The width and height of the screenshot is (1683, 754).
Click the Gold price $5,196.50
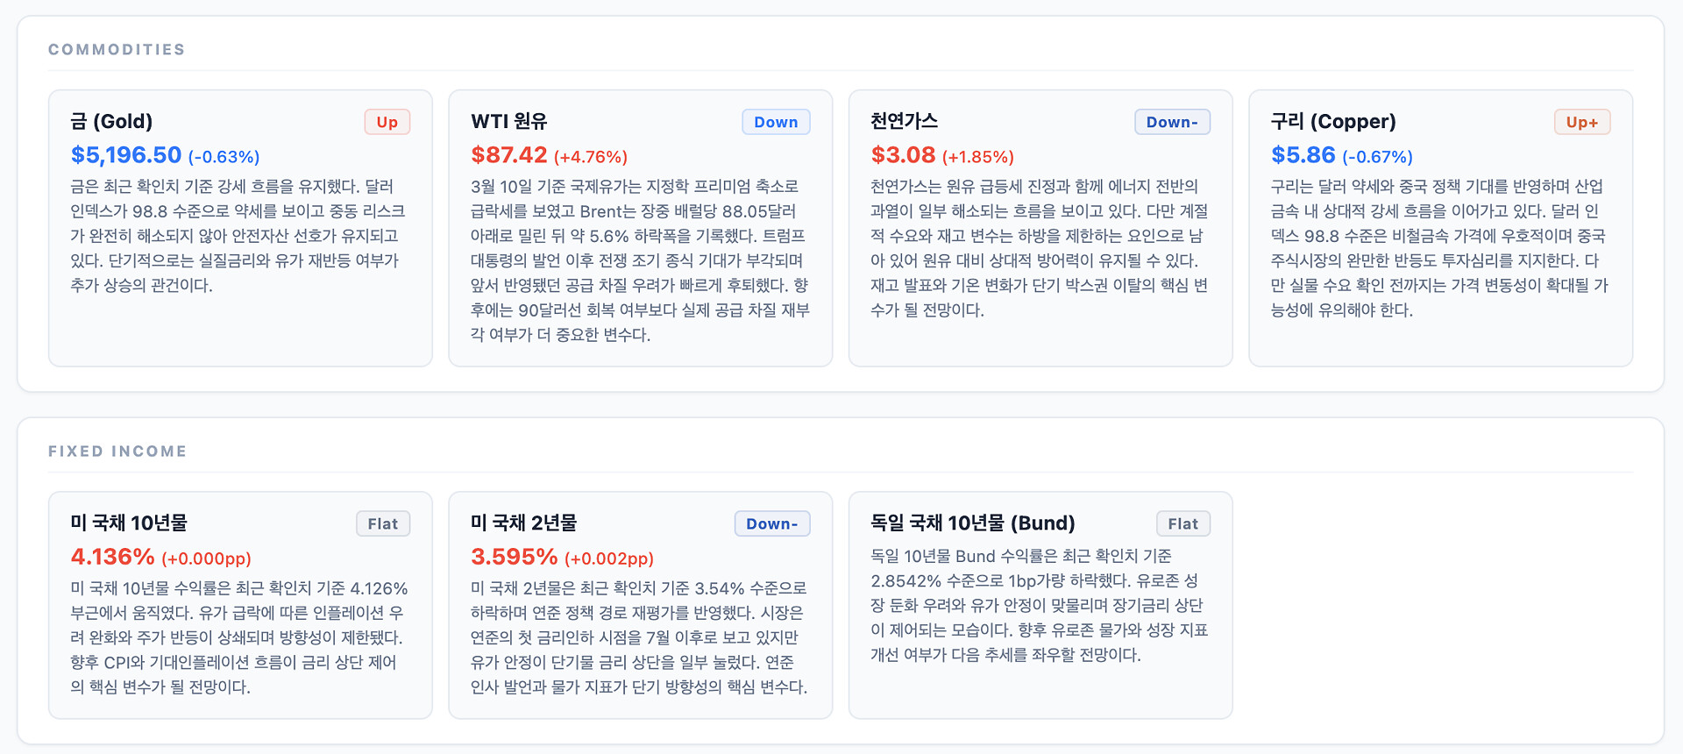click(x=126, y=155)
